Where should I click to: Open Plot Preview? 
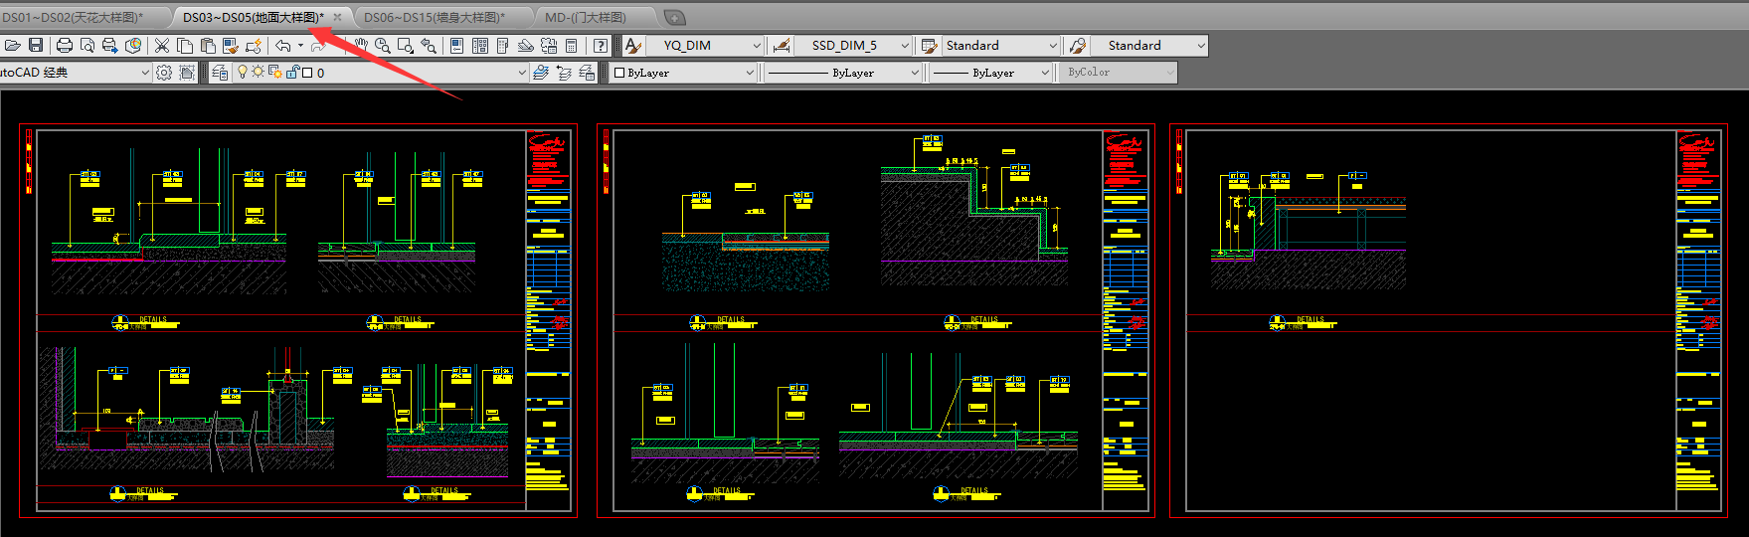pyautogui.click(x=87, y=46)
